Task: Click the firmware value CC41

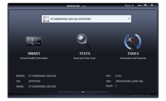Action: [118, 76]
